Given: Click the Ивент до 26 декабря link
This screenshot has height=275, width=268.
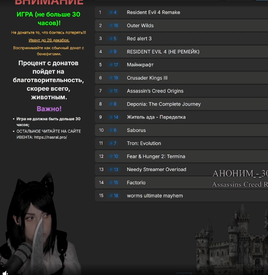Looking at the screenshot, I should [49, 40].
